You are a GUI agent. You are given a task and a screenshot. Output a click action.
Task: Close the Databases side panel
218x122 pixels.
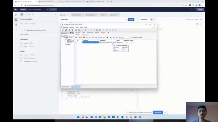click(73, 33)
